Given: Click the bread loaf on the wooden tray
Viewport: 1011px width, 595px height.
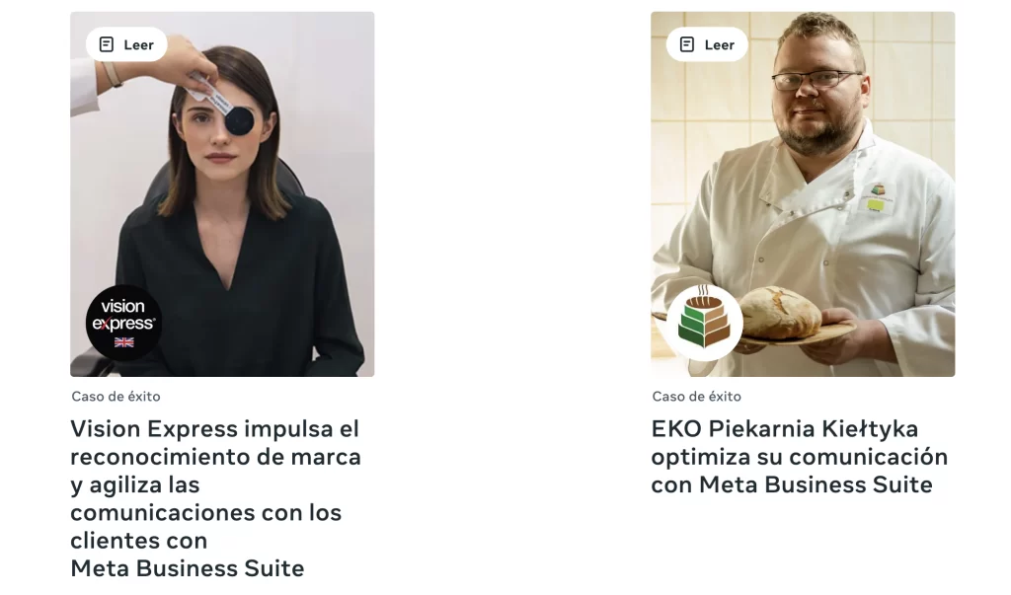Looking at the screenshot, I should [781, 313].
